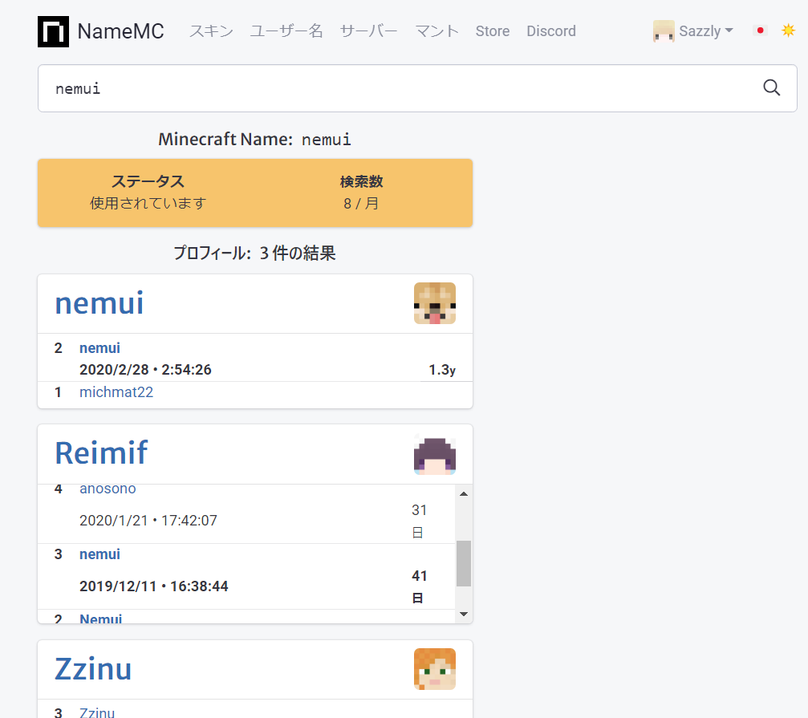This screenshot has height=718, width=808.
Task: Open the nemui profile dog skin face
Action: [x=434, y=303]
